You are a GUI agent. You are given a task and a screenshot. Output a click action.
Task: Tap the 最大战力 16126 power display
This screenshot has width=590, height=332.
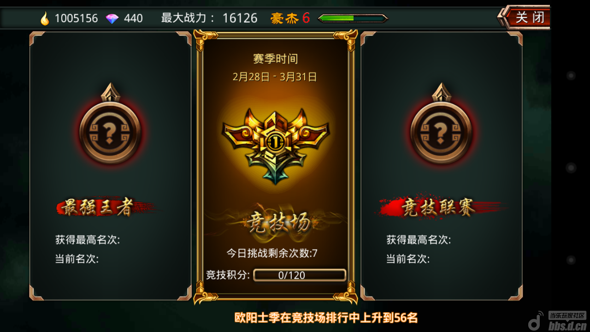pyautogui.click(x=209, y=18)
